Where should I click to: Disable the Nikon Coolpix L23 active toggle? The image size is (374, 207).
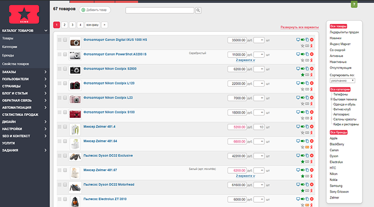click(303, 98)
